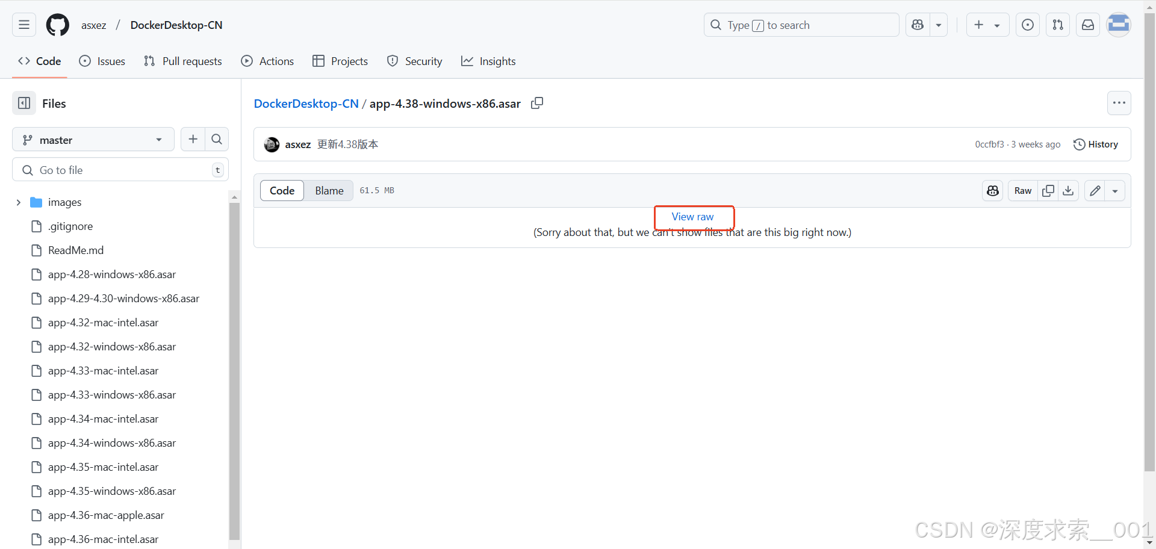This screenshot has width=1156, height=549.
Task: Open the master branch selector
Action: (93, 140)
